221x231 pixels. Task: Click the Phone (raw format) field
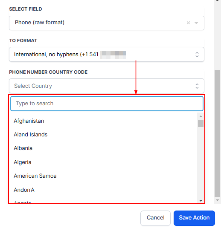107,23
